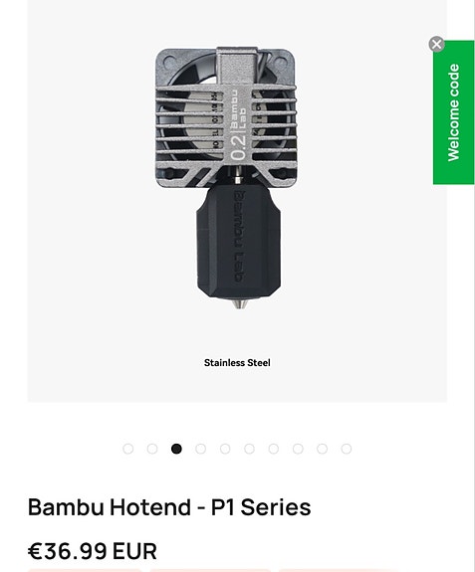Click the black silicone sock in photo

(239, 241)
